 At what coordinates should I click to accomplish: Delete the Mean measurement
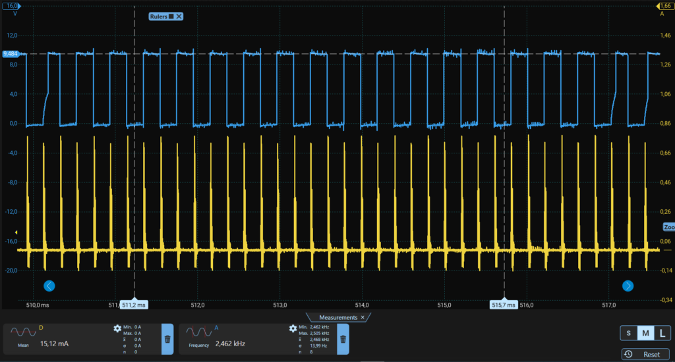coord(167,339)
